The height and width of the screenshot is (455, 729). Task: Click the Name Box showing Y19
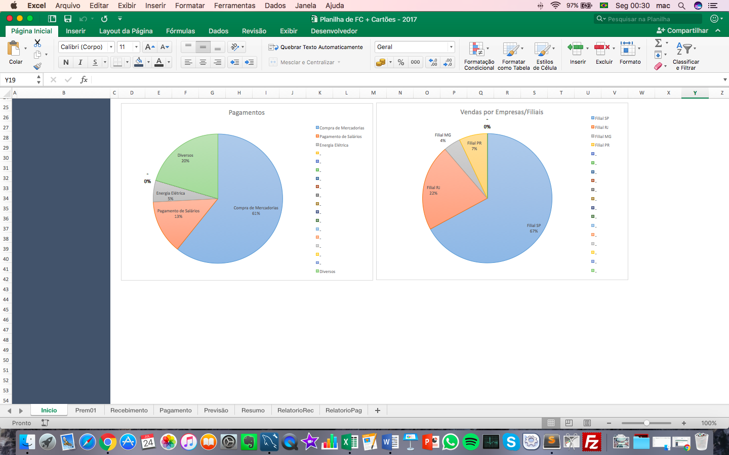coord(18,80)
